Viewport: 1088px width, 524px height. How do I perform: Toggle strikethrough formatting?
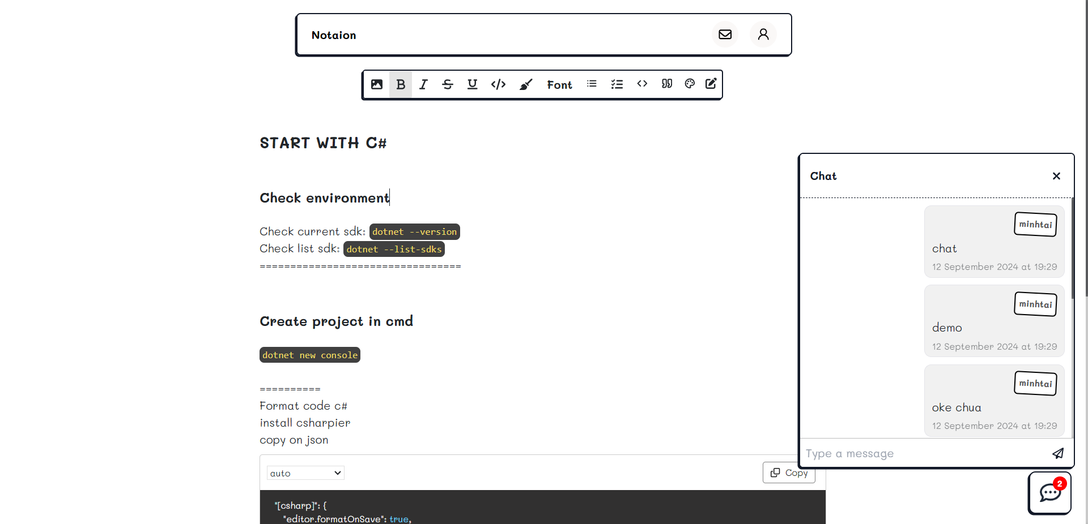(448, 84)
